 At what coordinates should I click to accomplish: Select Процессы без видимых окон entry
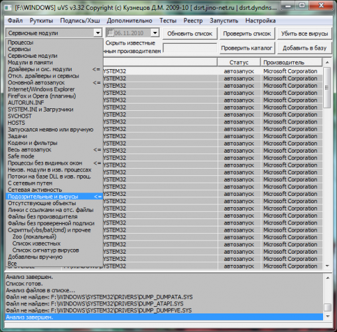click(x=54, y=163)
